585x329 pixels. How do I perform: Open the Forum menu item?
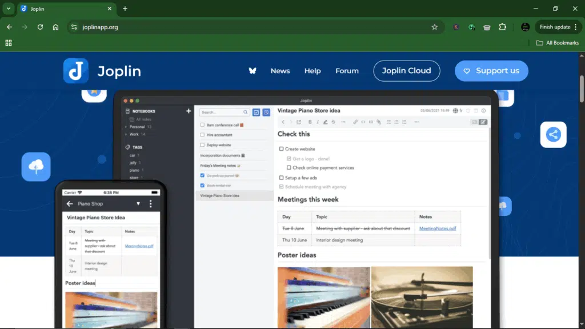(x=347, y=71)
